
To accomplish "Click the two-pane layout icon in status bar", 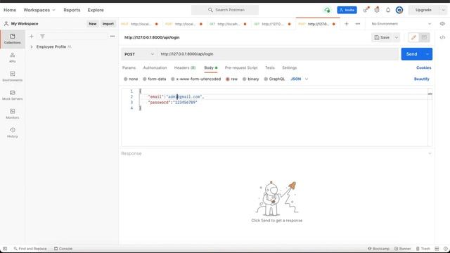I will [437, 249].
